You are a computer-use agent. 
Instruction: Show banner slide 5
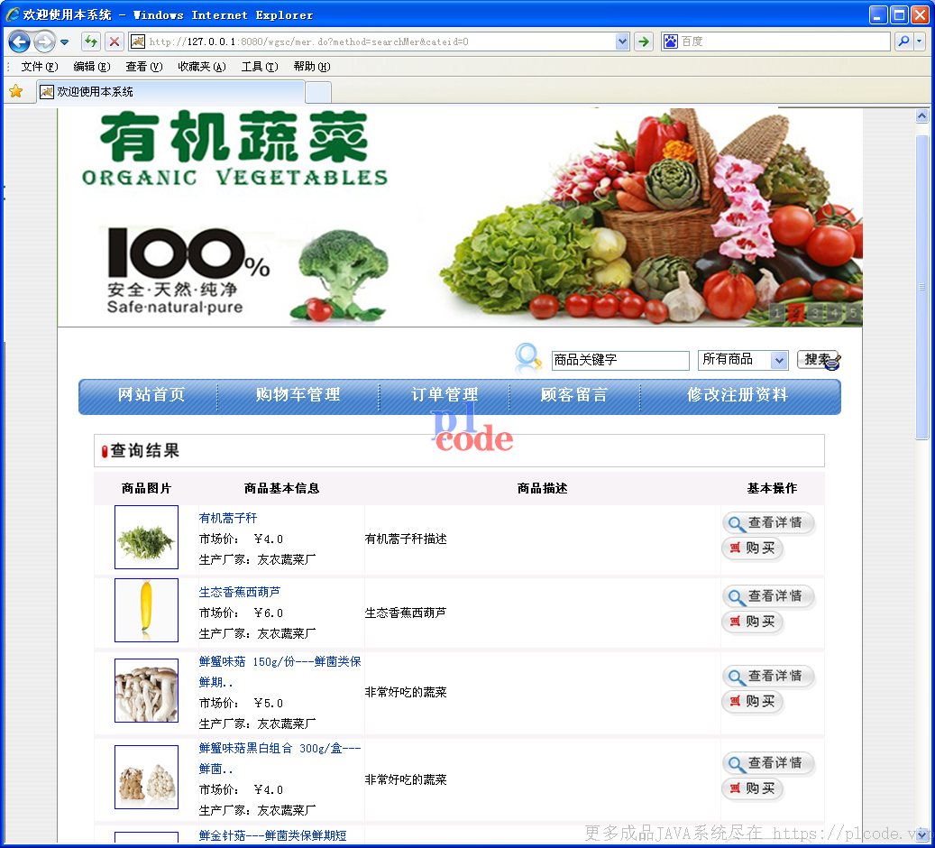pyautogui.click(x=853, y=312)
